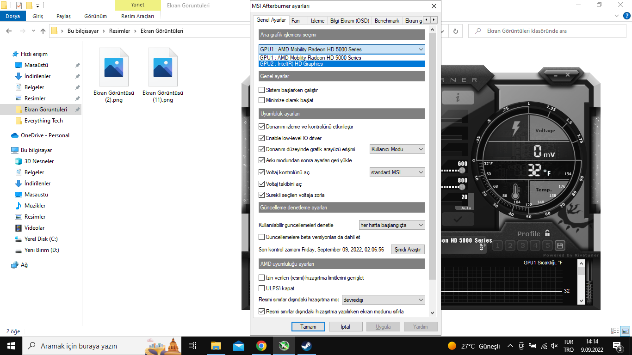Click the Afterburner info 'i' button

[x=458, y=98]
